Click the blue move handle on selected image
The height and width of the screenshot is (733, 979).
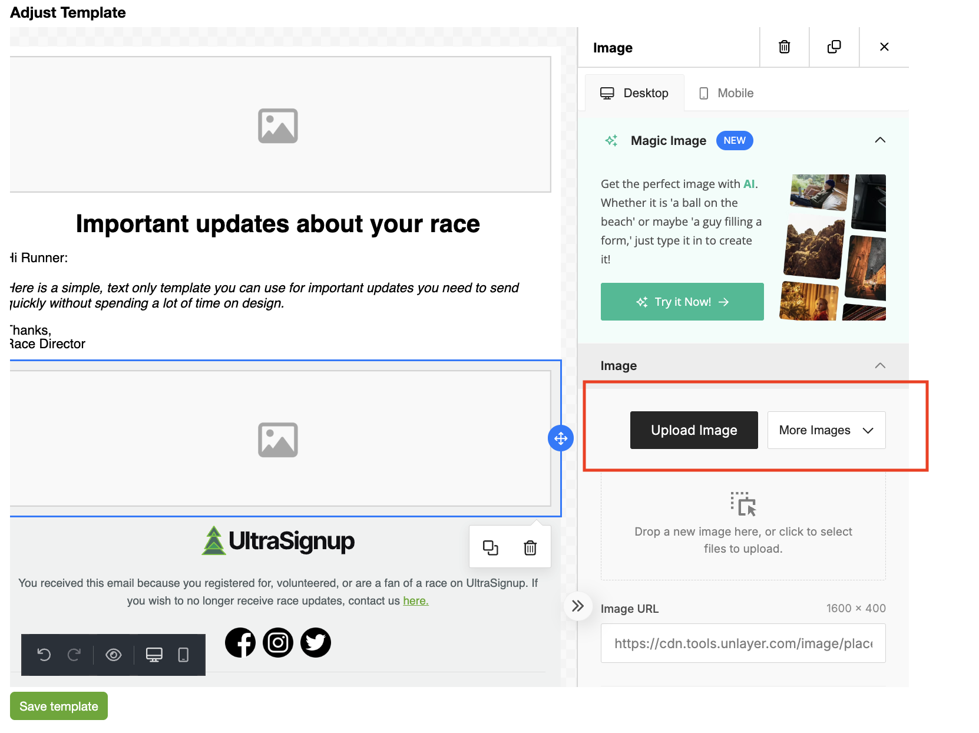click(x=561, y=438)
